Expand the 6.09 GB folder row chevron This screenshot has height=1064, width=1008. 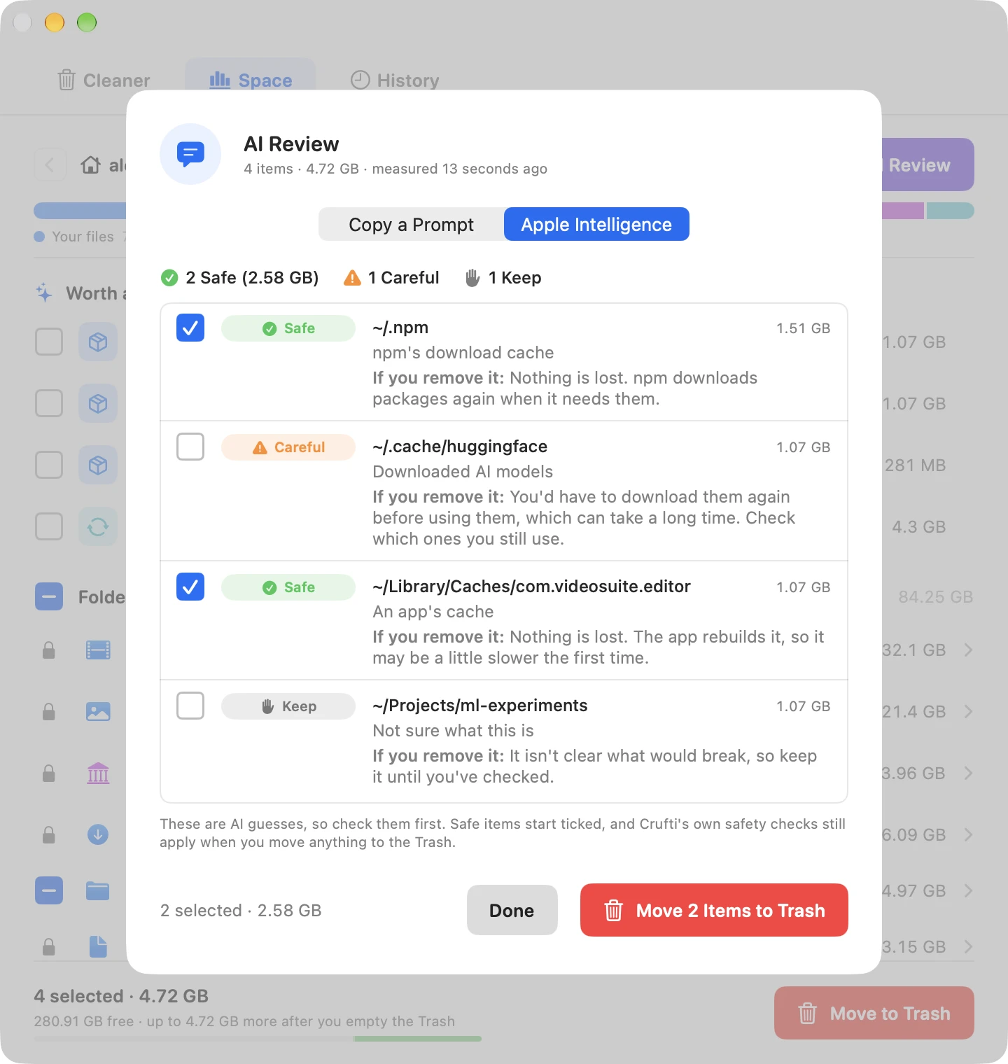pyautogui.click(x=968, y=834)
